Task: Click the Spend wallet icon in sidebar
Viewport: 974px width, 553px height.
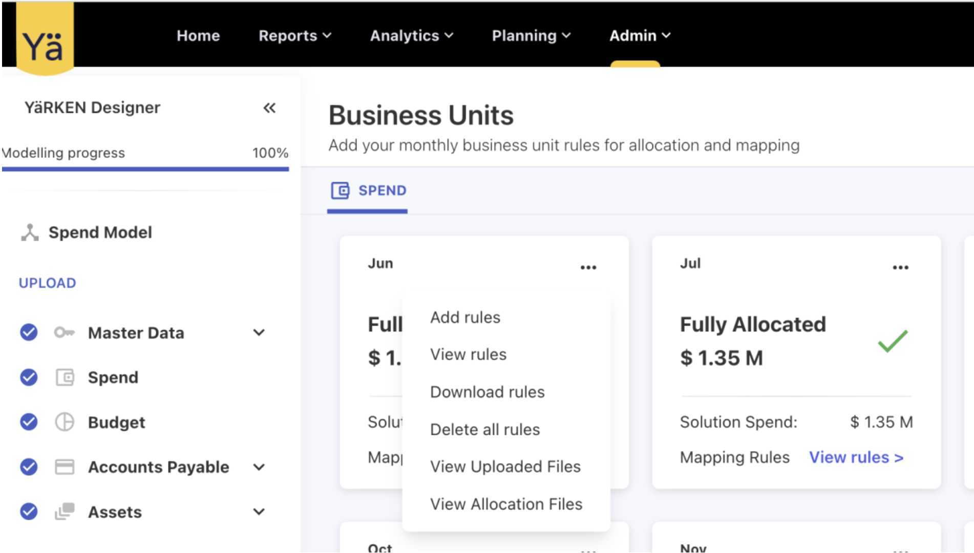Action: pyautogui.click(x=65, y=378)
